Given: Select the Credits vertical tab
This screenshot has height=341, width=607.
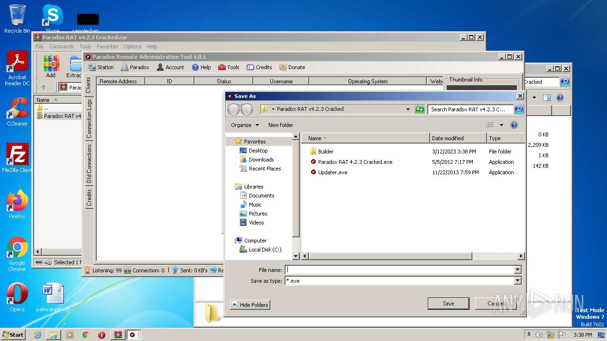Looking at the screenshot, I should tap(89, 197).
